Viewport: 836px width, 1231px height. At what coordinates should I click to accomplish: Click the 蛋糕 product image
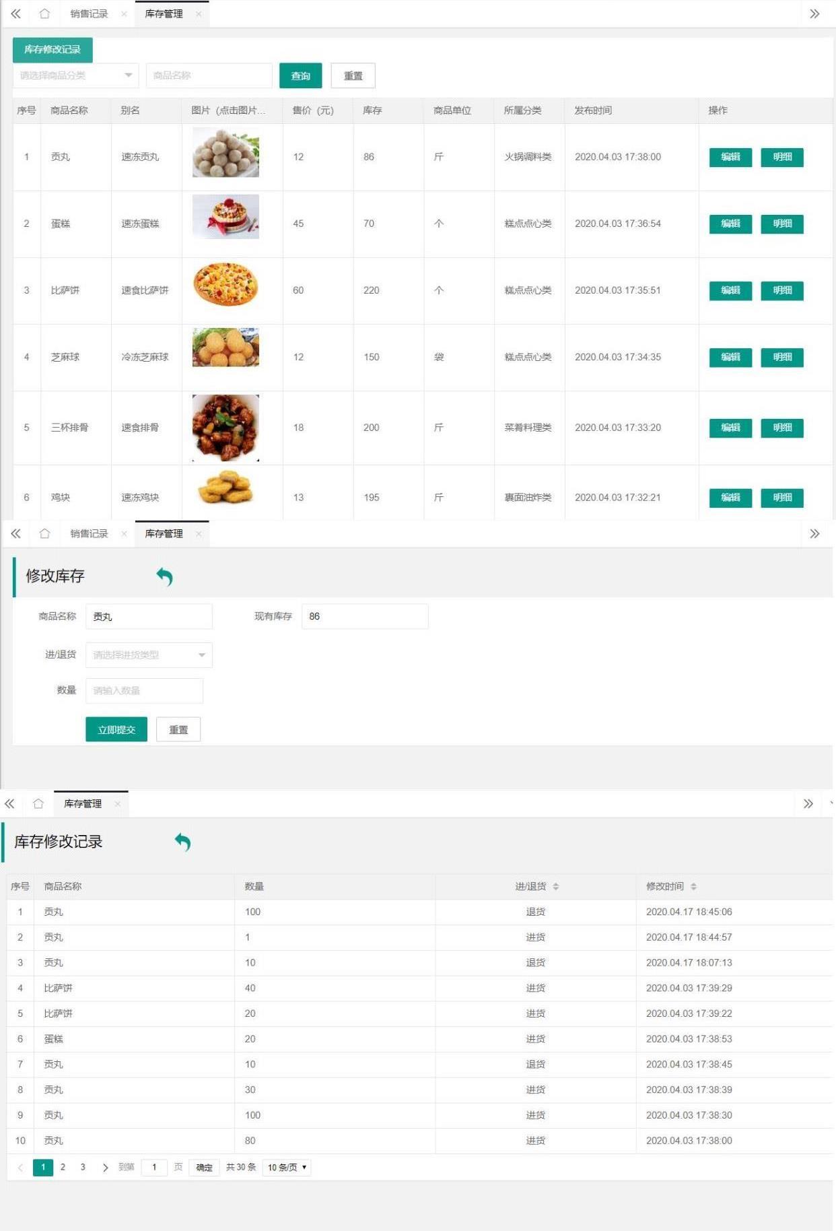click(225, 217)
